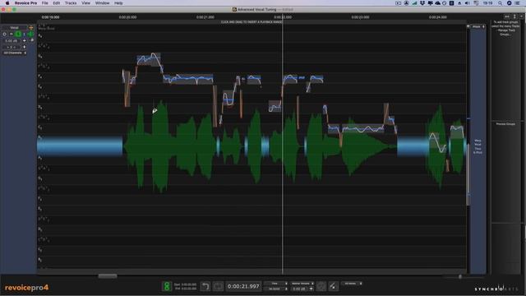Screen dimensions: 526x296
Task: Open the View menu
Action: 85,3
